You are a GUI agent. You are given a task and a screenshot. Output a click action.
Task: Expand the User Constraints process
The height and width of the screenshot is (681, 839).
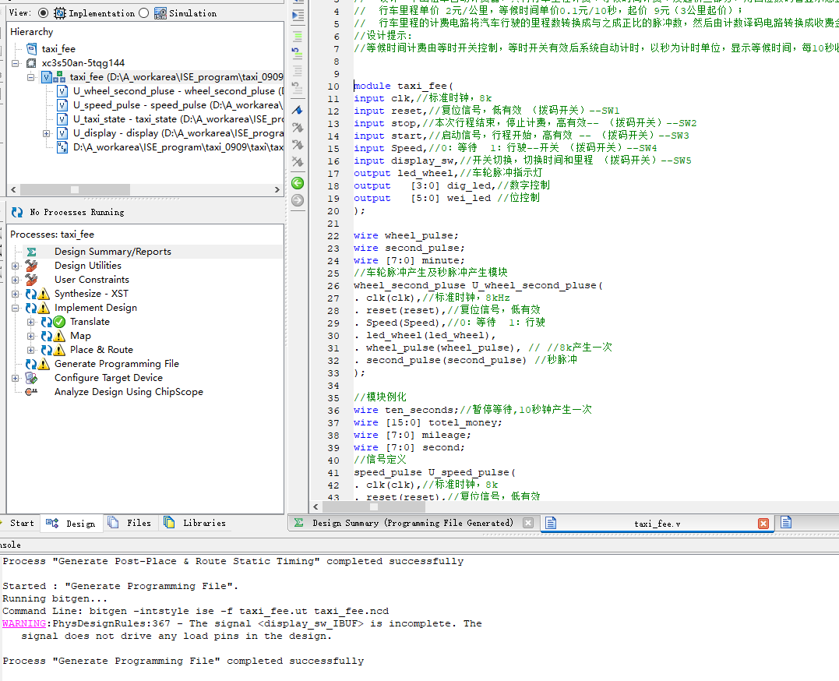click(16, 280)
